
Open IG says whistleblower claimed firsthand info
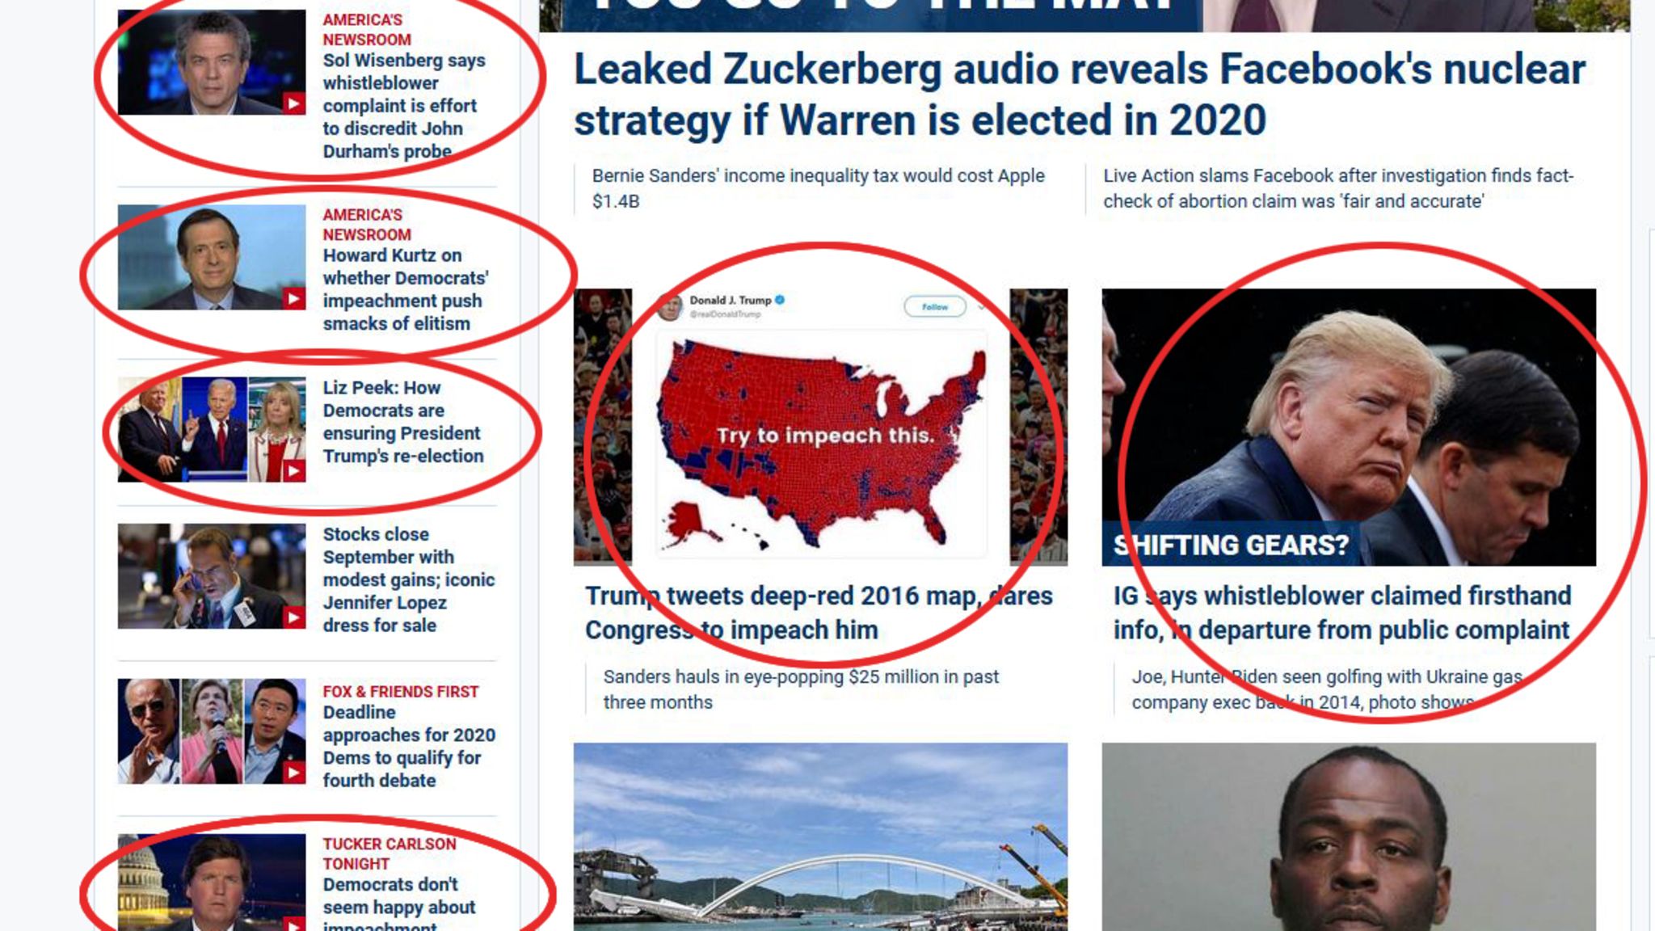[x=1342, y=613]
